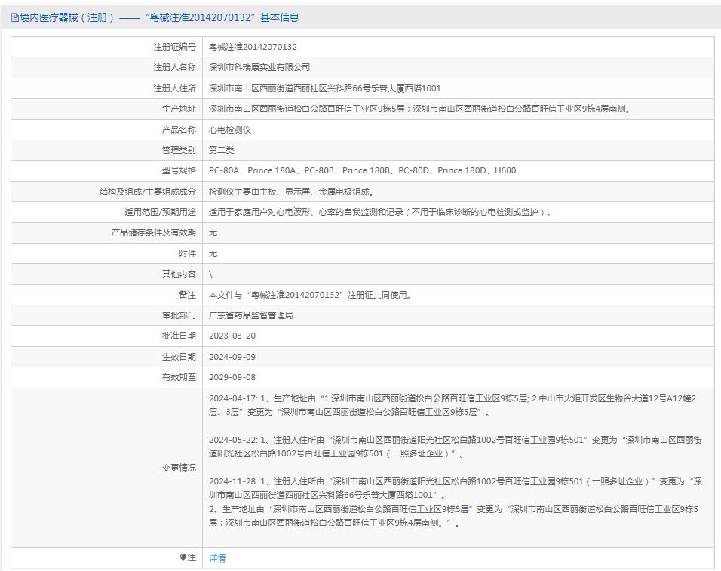721x571 pixels.
Task: Click the 2024-04-17 change record entry
Action: 453,405
